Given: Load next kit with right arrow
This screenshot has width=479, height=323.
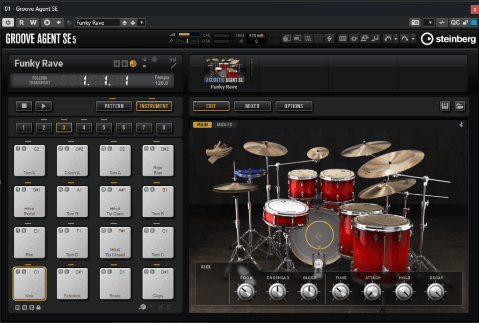Looking at the screenshot, I should [124, 64].
